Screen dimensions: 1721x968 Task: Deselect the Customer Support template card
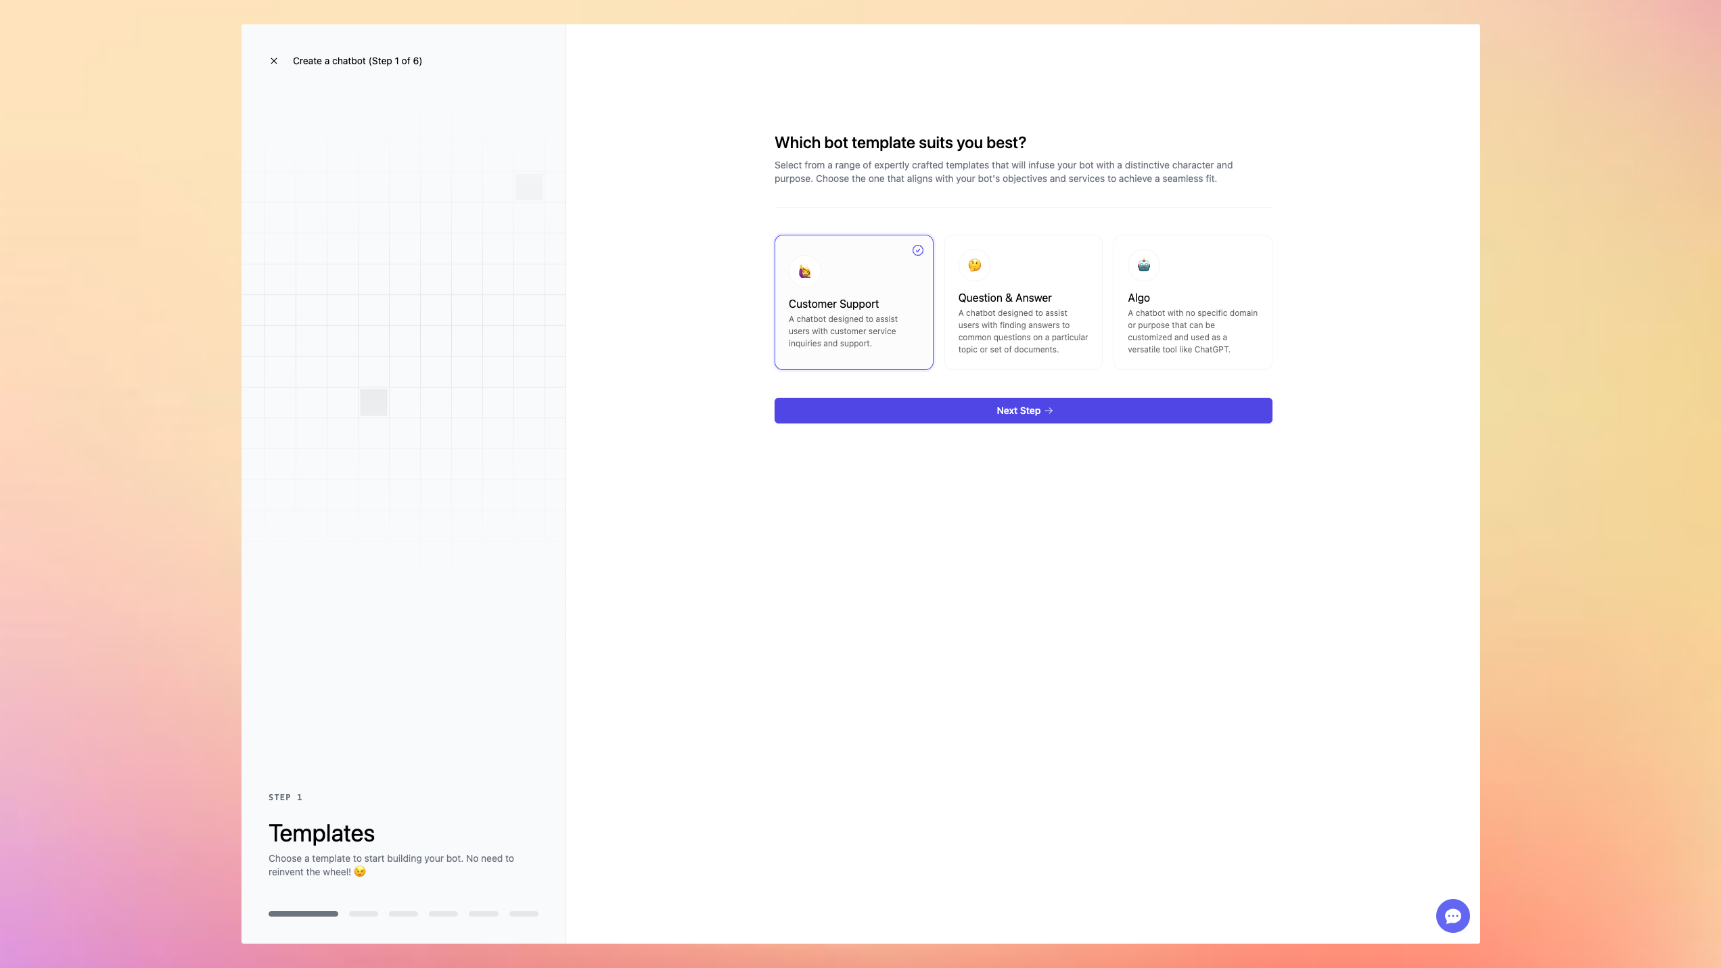coord(854,302)
